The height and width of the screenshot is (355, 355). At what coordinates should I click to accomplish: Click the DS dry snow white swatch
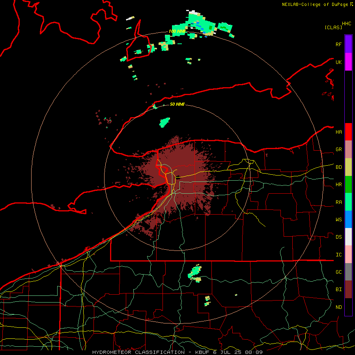[348, 237]
